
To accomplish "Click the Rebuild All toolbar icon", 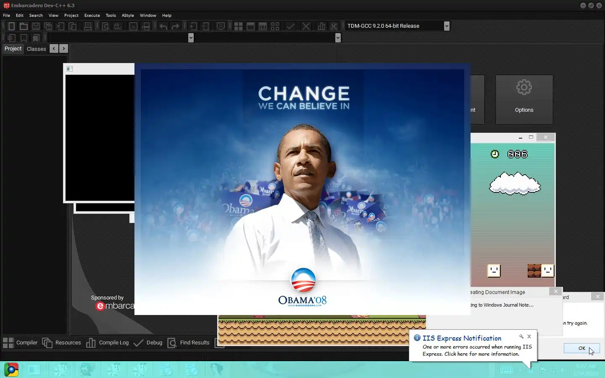I will click(275, 26).
